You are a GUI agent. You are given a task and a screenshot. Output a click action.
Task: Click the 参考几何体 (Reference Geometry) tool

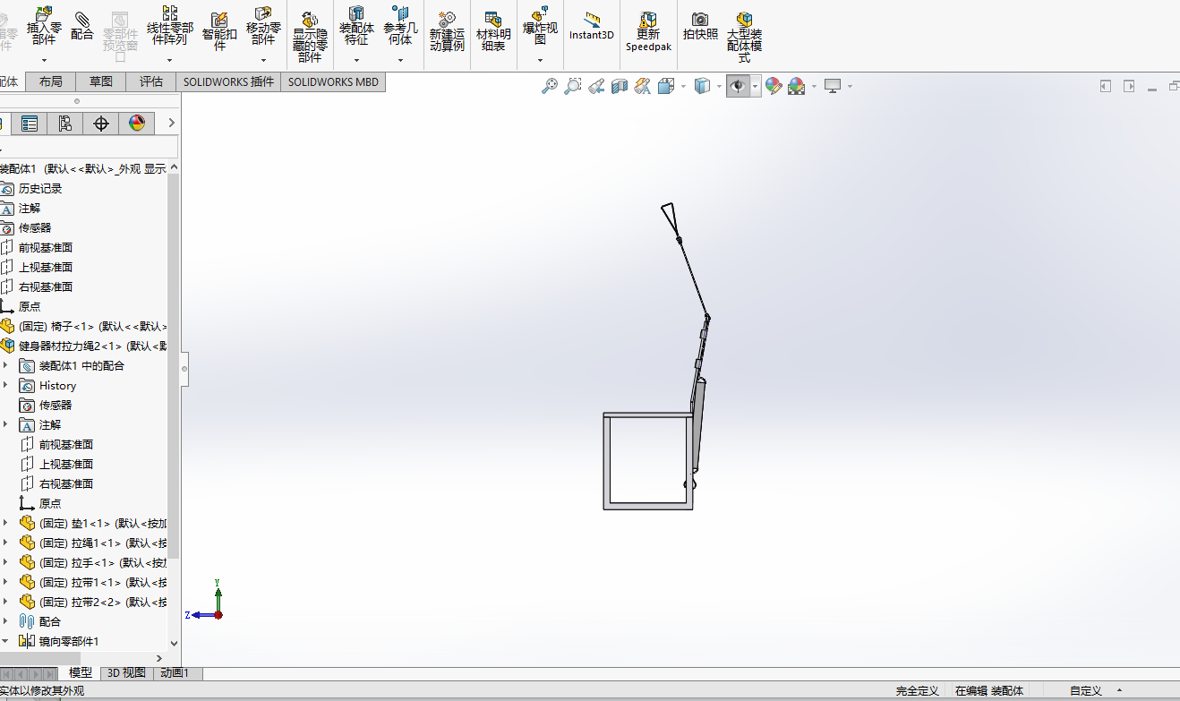pos(400,25)
